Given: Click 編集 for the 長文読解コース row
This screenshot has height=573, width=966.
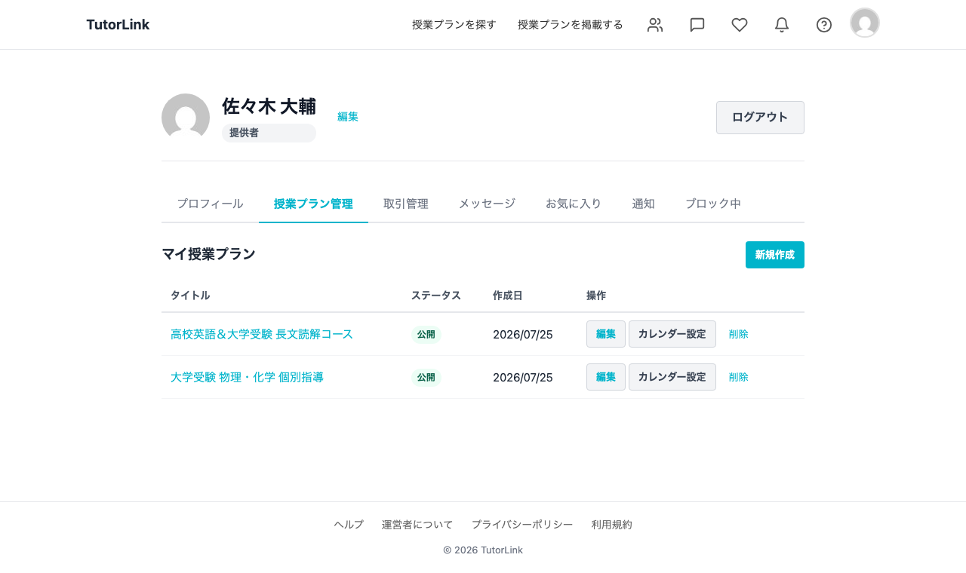Looking at the screenshot, I should [606, 334].
